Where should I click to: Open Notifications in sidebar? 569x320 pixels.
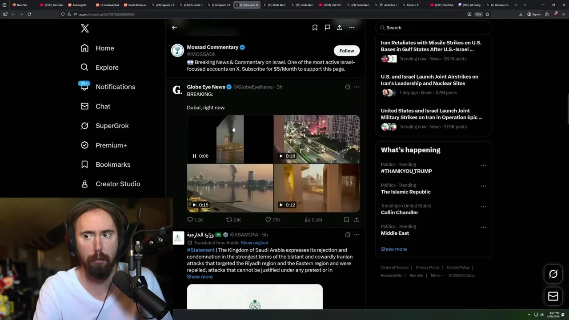coord(108,87)
